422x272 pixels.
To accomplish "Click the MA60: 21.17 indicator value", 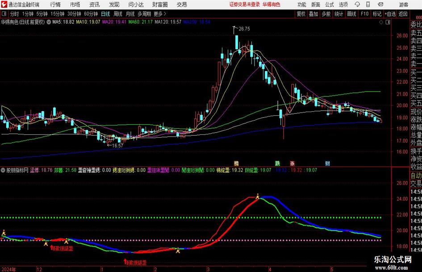I will (x=140, y=22).
